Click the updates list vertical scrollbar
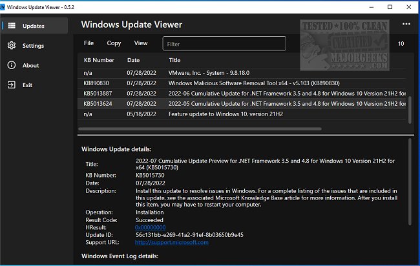The image size is (420, 266). click(x=410, y=110)
